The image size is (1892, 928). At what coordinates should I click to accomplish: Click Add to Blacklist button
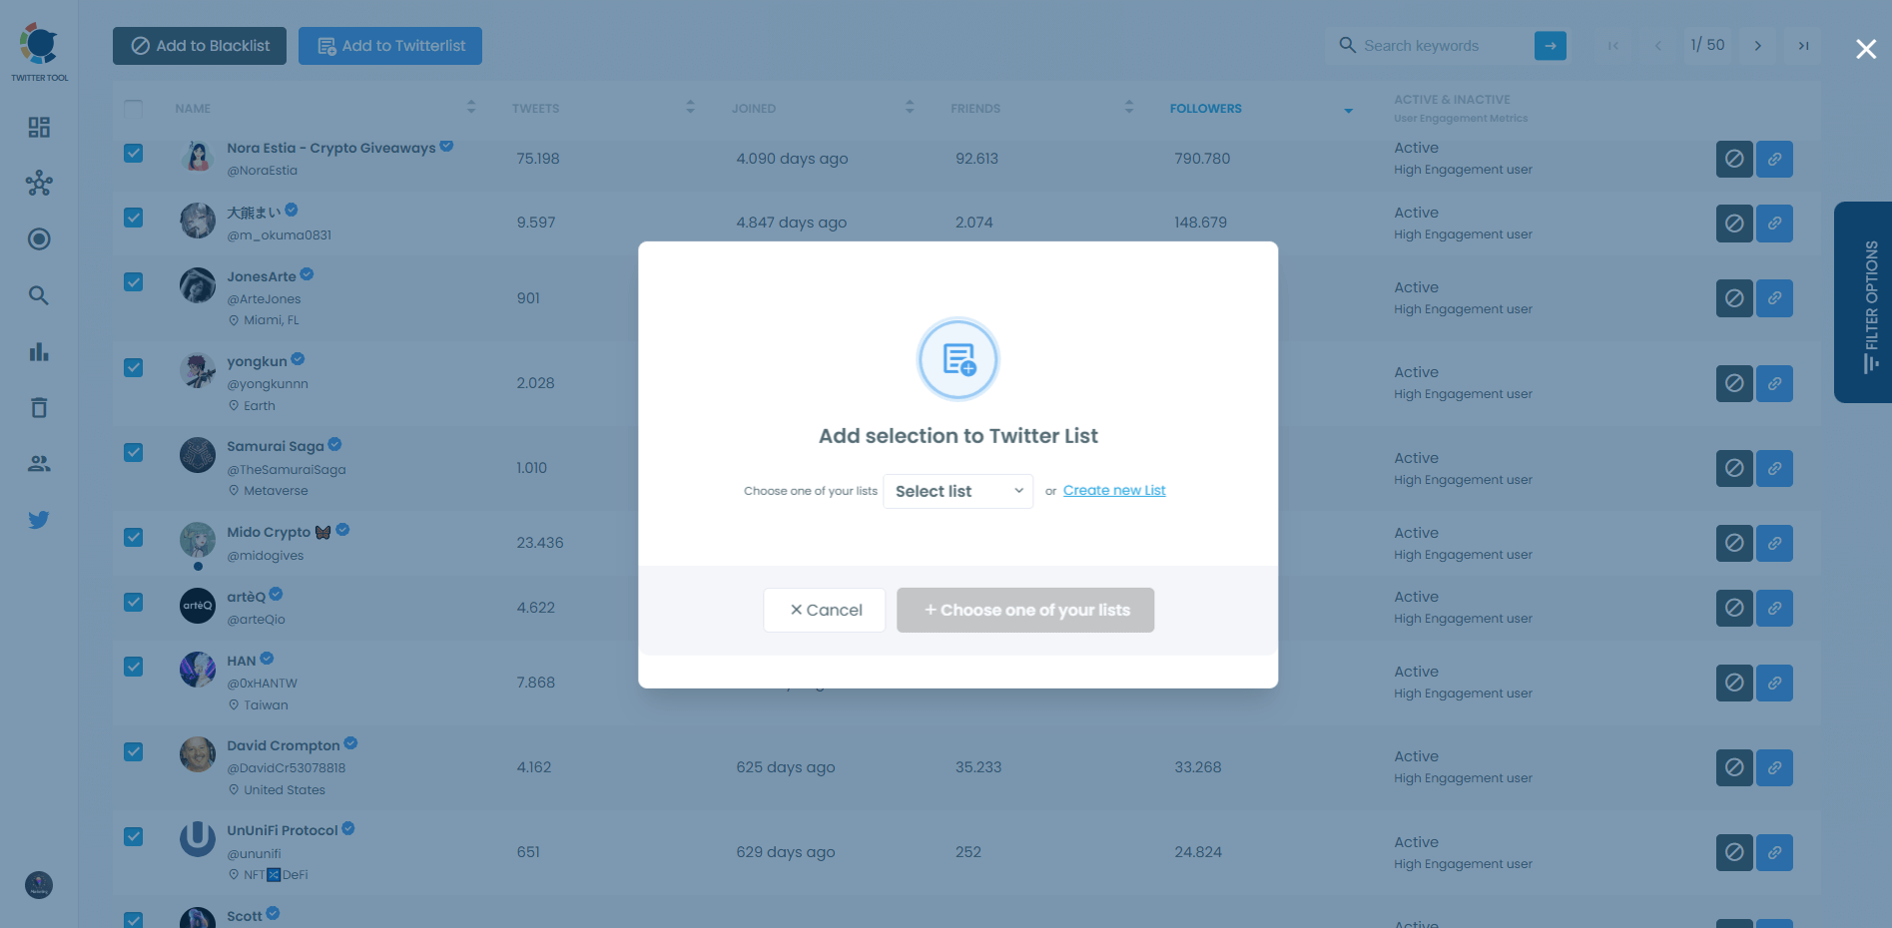(200, 46)
